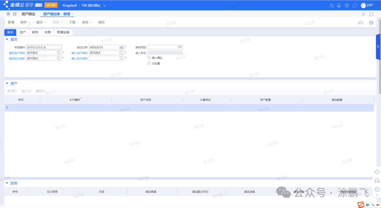Toggle the 调入确认 checkbox

click(149, 58)
